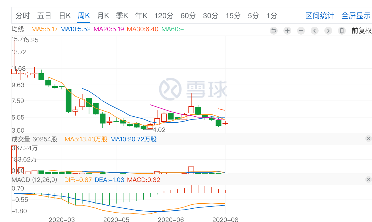Select 30分 interval tab

pos(211,16)
